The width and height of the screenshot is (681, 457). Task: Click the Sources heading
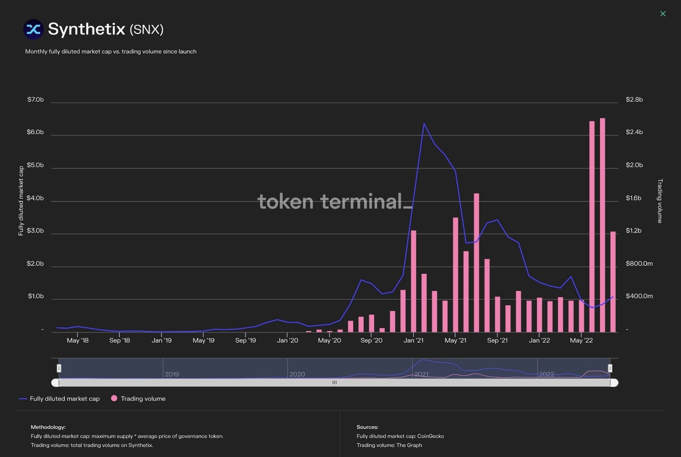[367, 427]
